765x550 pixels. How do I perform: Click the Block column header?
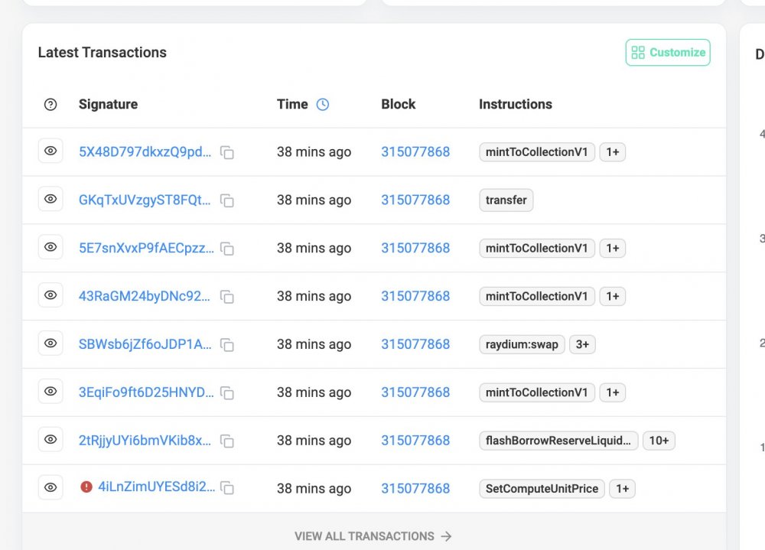(398, 105)
